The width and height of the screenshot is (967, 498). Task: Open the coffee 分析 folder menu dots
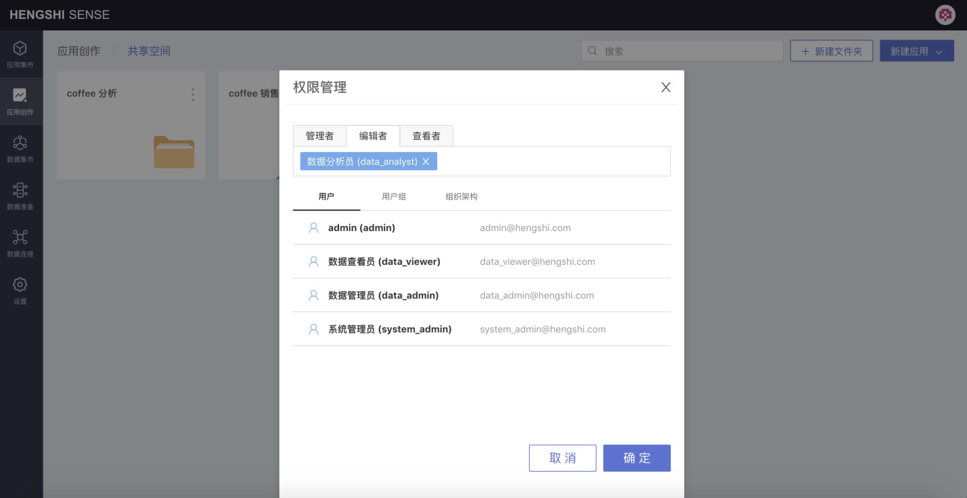coord(193,94)
